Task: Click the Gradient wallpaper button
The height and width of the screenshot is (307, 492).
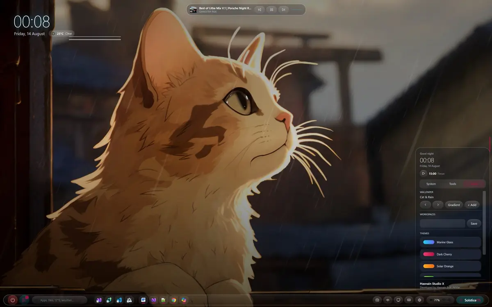Action: click(x=454, y=205)
